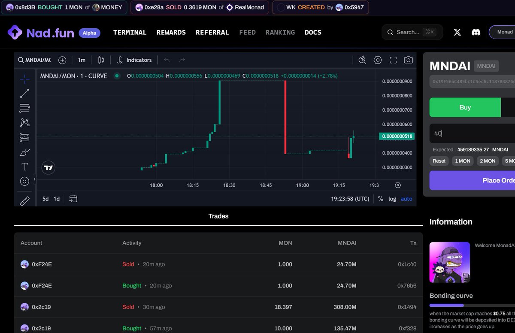Undo the last chart action

coord(167,60)
